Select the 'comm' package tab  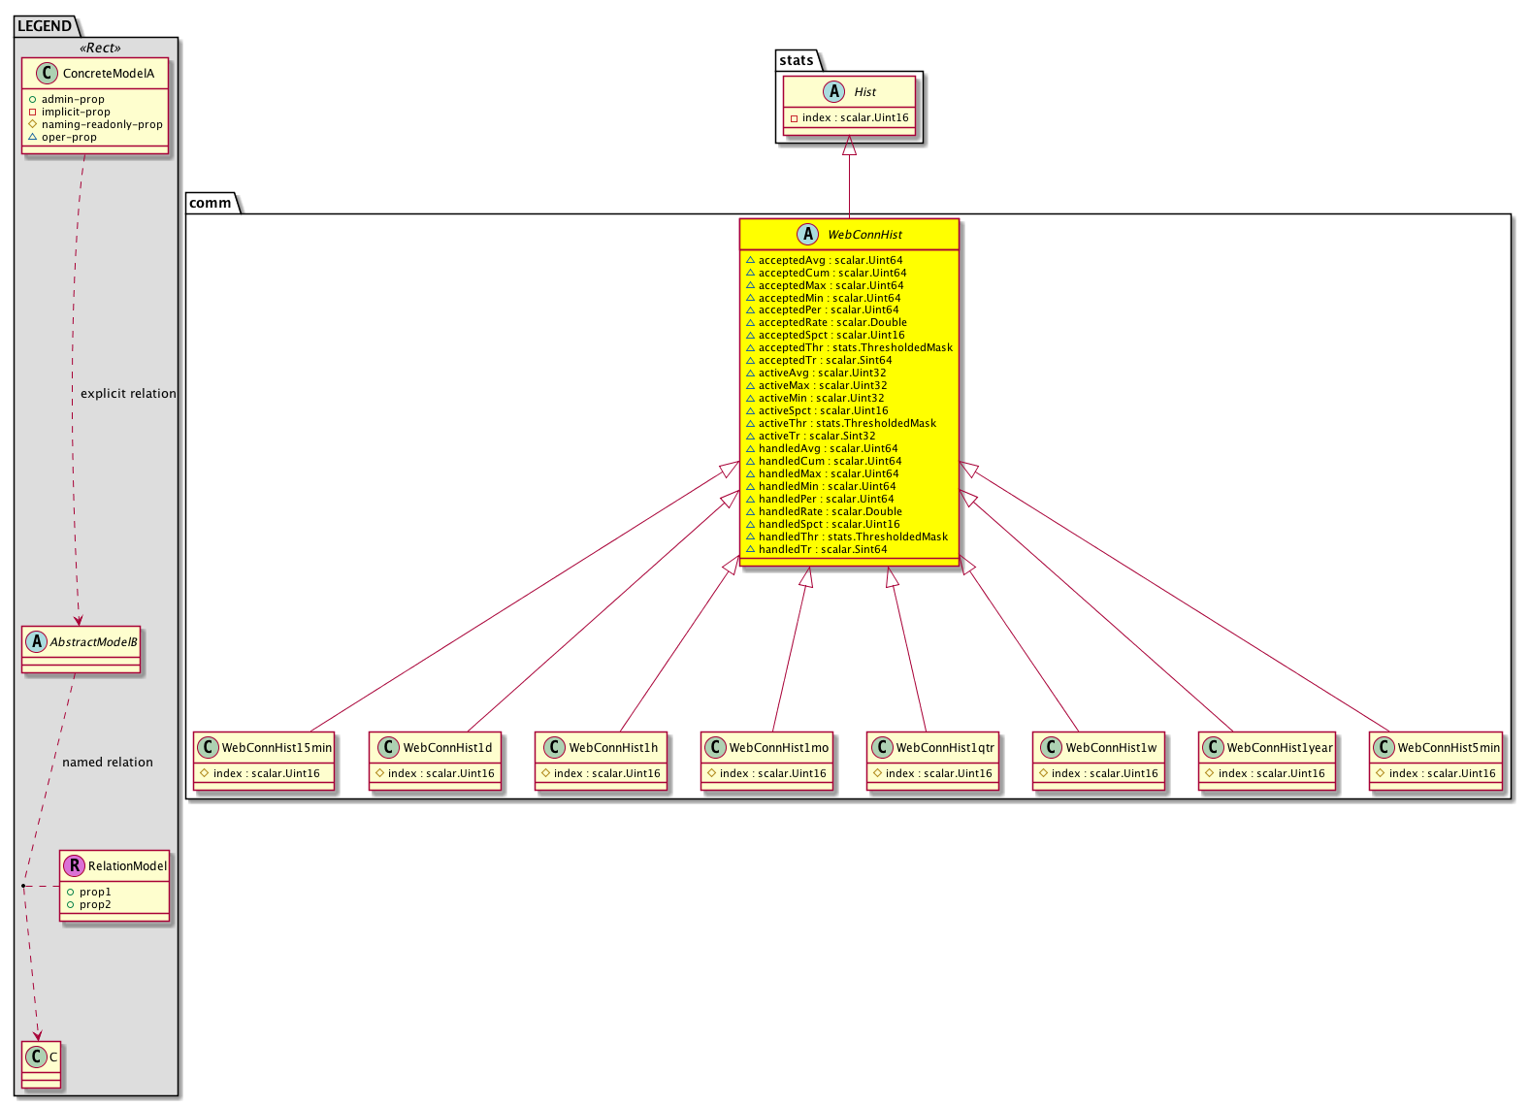pos(211,203)
